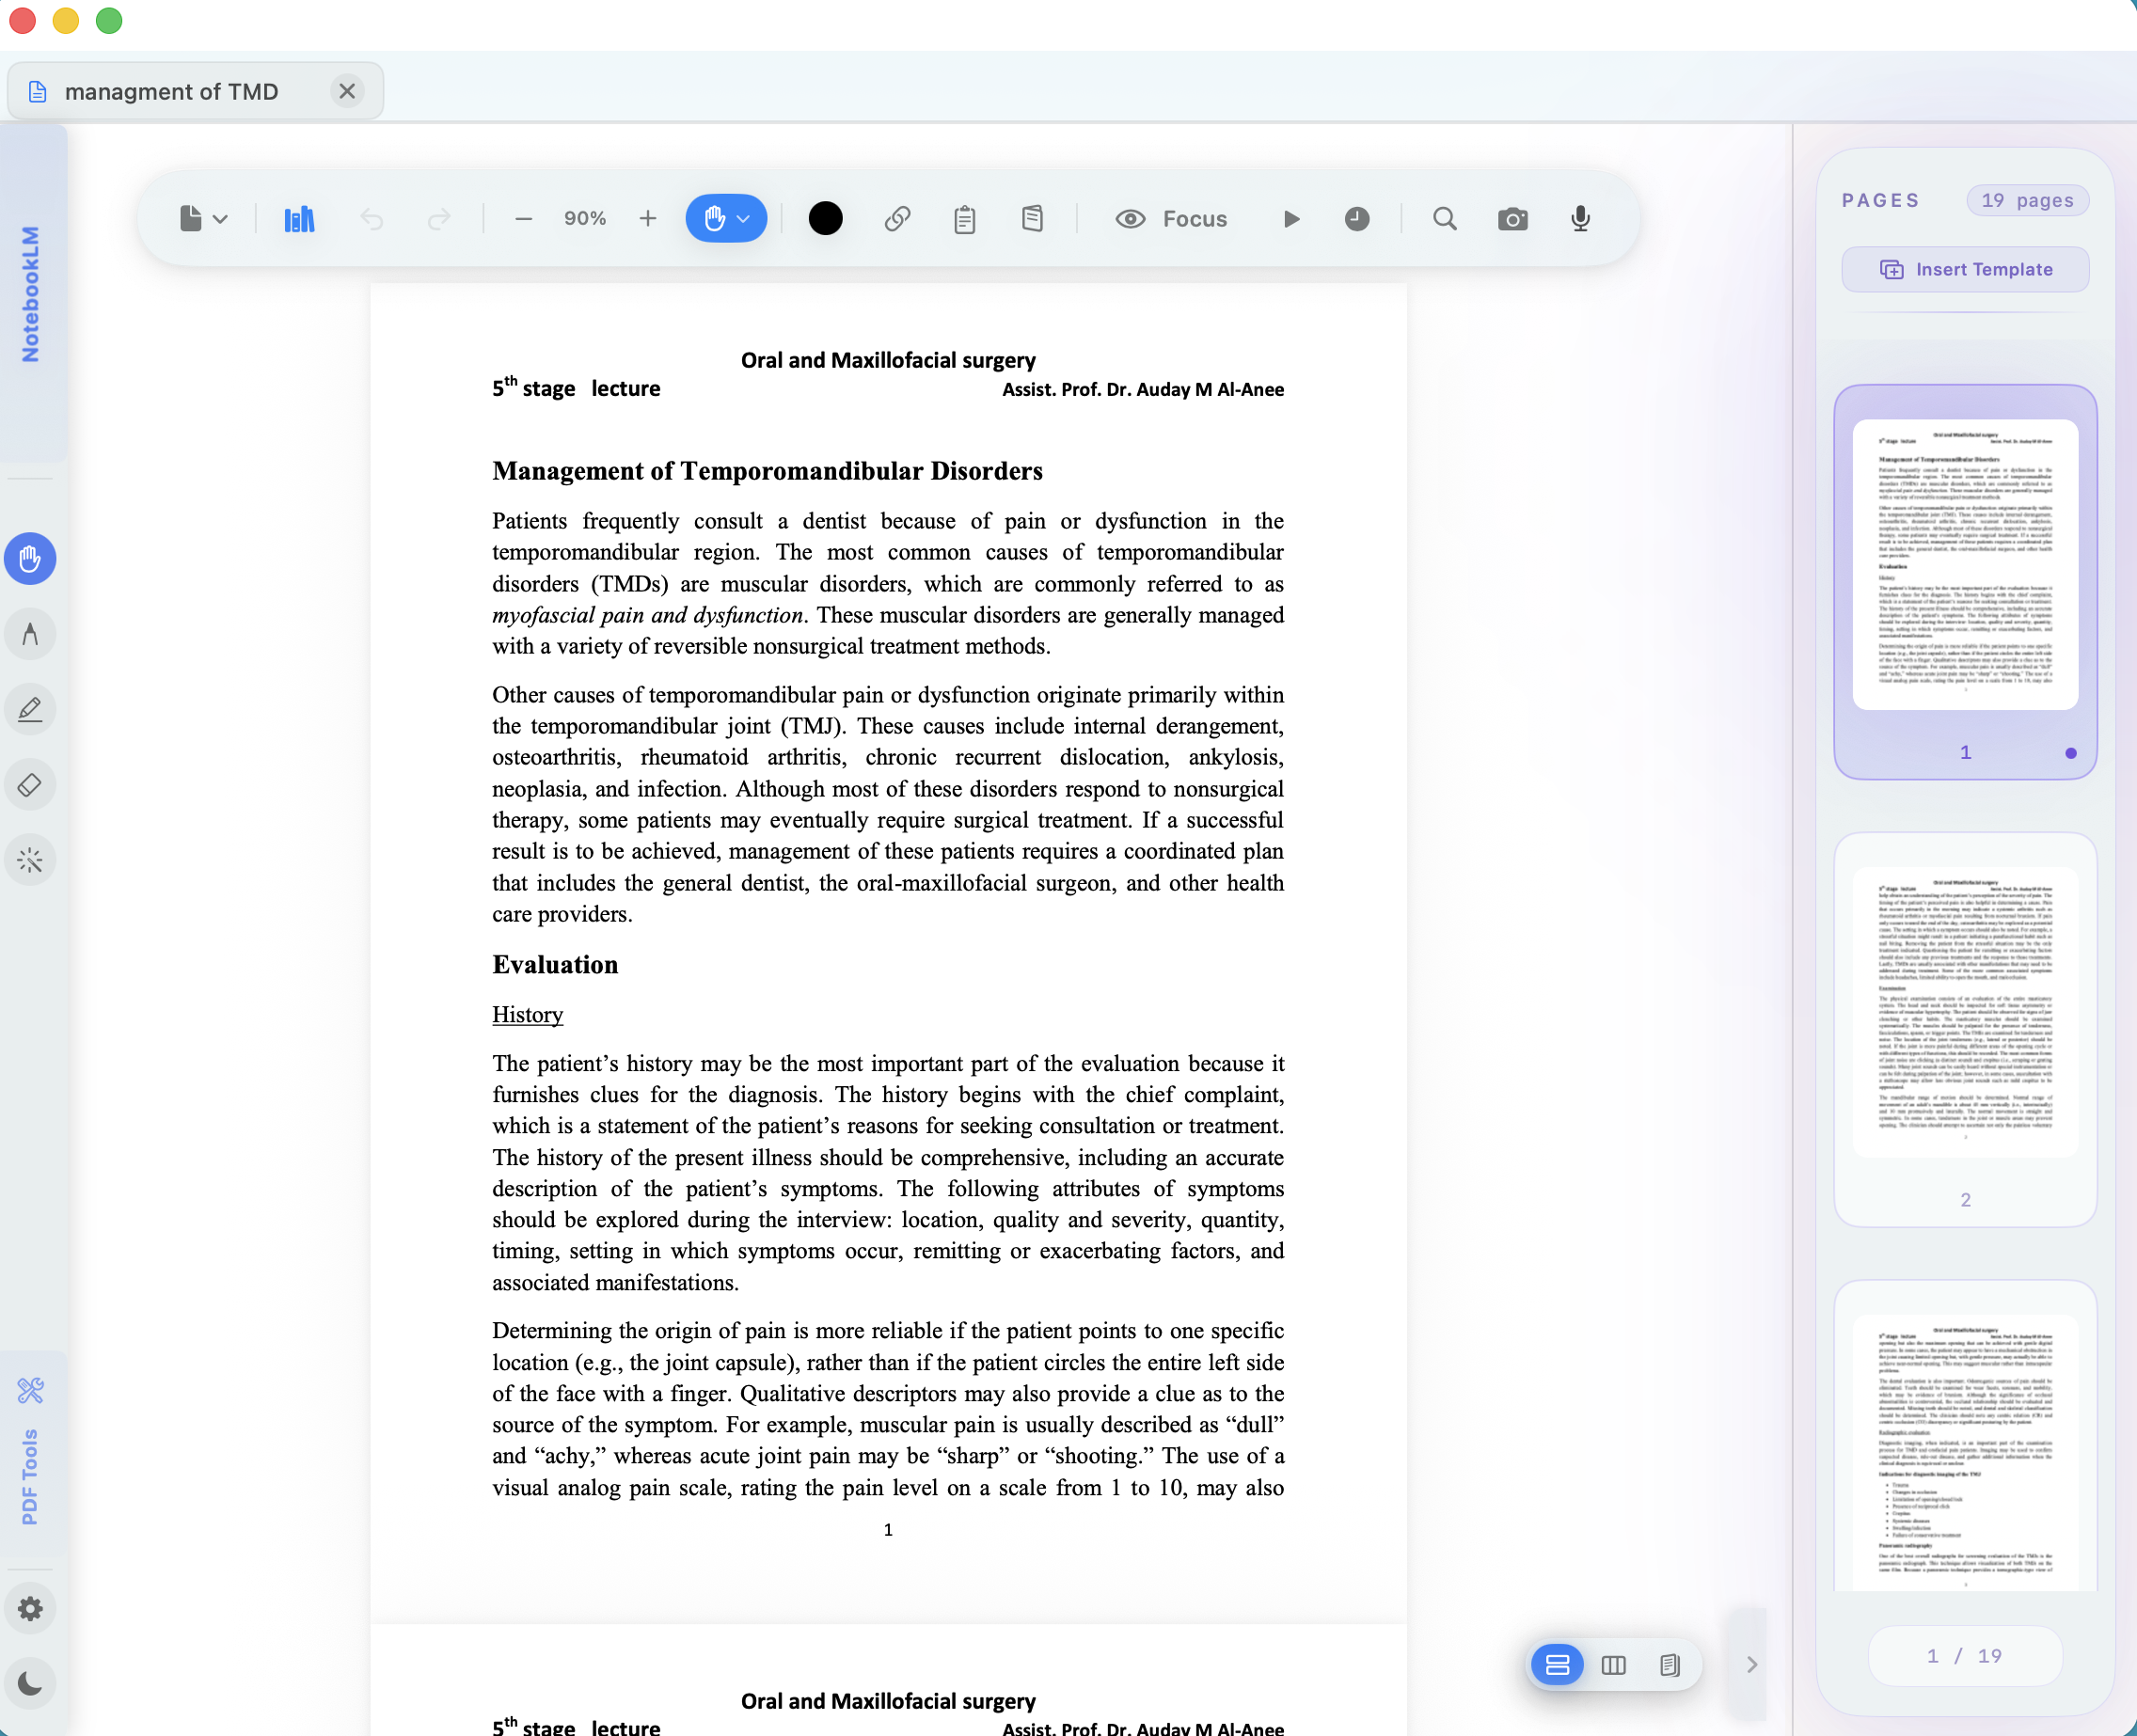2137x1736 pixels.
Task: Click Insert Template button
Action: click(x=1965, y=269)
